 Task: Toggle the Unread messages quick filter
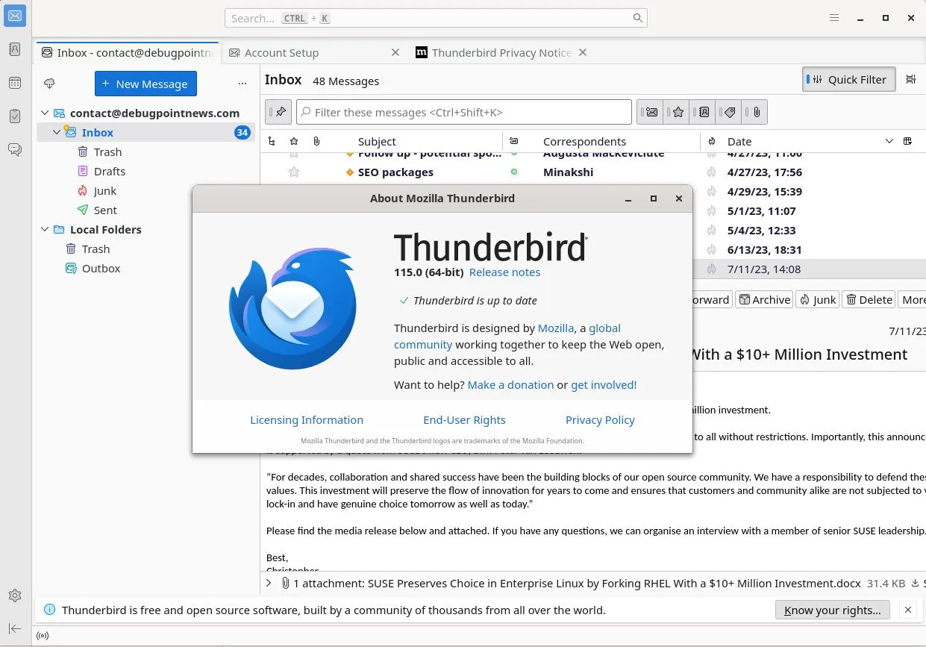pyautogui.click(x=651, y=112)
